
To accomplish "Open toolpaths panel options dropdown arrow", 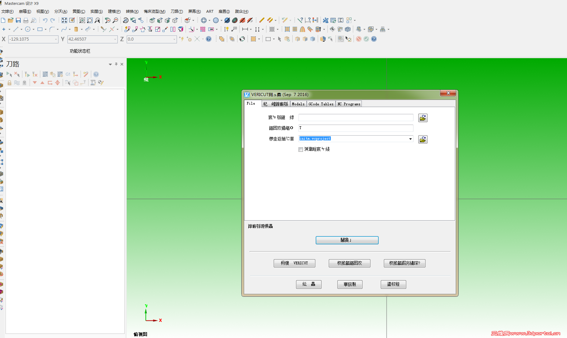I will [x=110, y=64].
